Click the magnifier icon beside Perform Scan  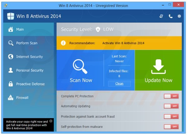(11, 43)
